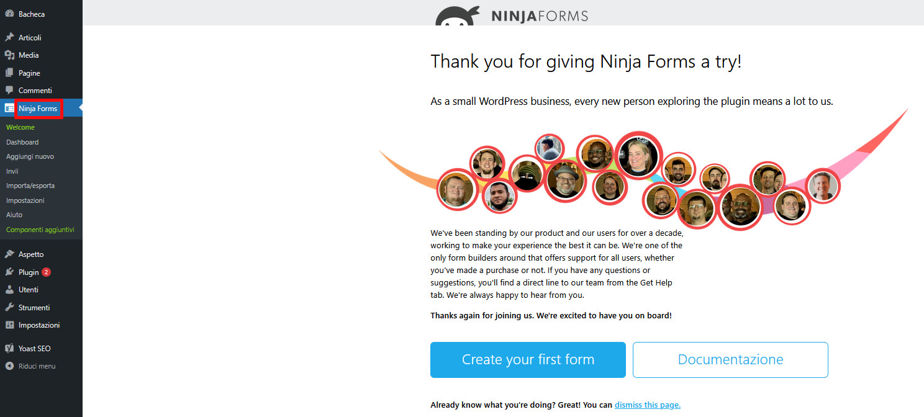Click the Yoast SEO icon
The height and width of the screenshot is (417, 924).
(9, 349)
